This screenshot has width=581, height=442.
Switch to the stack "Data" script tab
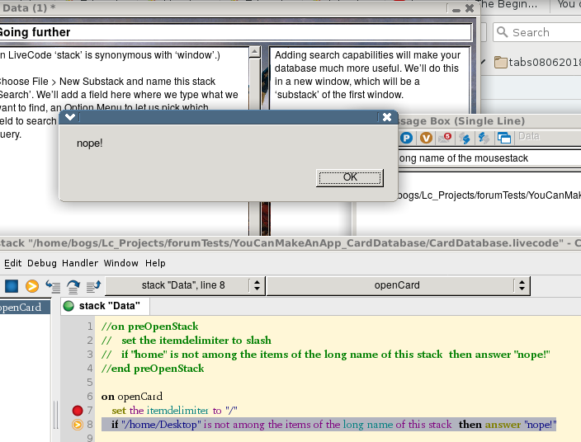tap(108, 306)
